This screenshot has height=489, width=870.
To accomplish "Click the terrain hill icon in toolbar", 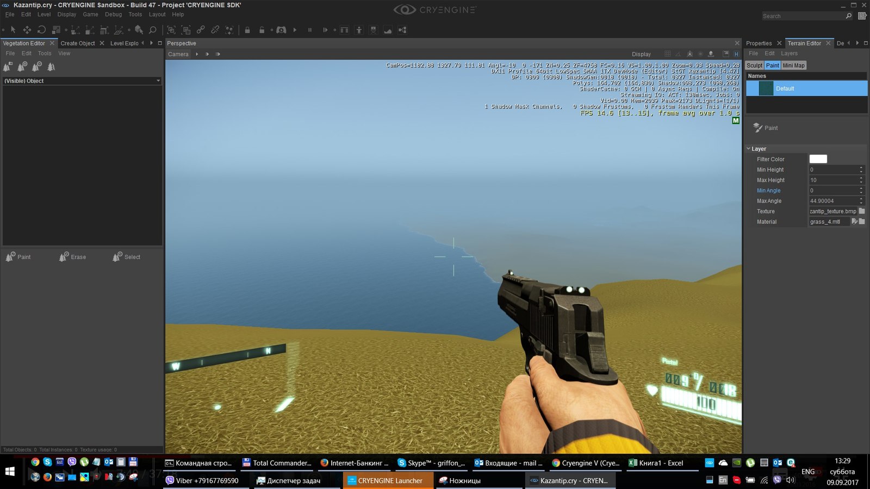I will point(388,30).
